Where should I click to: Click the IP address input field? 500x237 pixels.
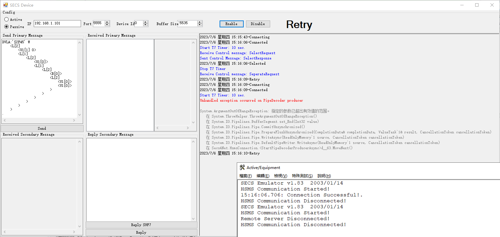pos(57,23)
